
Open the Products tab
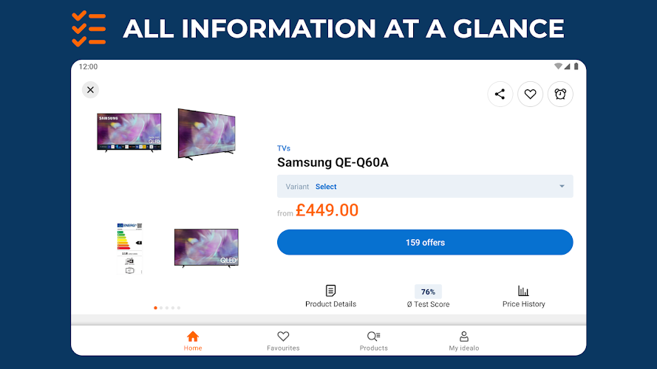pos(373,341)
